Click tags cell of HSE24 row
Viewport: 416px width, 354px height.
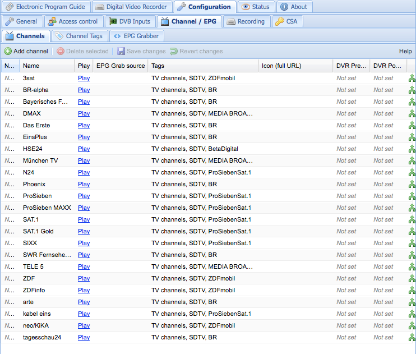203,149
